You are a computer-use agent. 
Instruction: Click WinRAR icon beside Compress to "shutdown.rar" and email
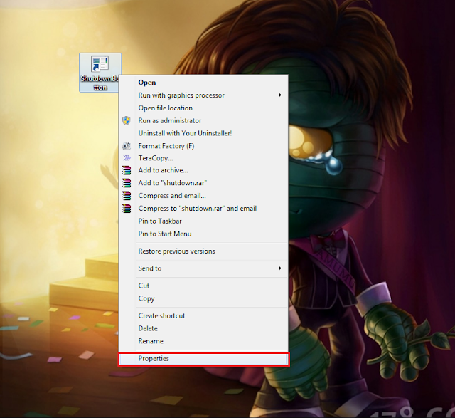127,209
